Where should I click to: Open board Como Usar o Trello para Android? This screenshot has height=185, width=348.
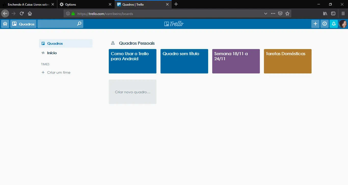tap(132, 61)
